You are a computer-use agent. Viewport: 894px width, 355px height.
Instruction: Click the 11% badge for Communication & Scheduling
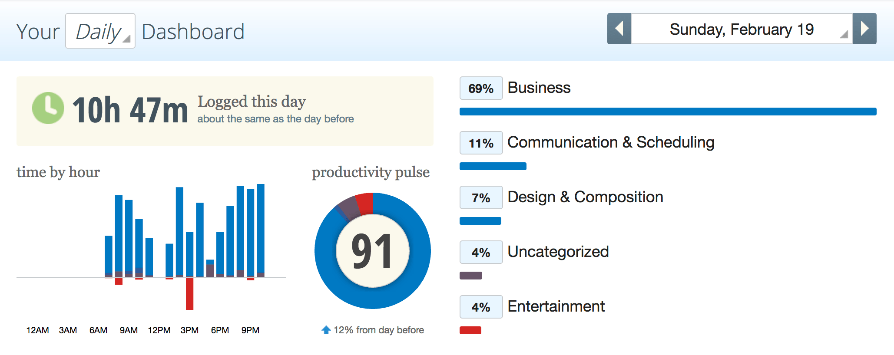(480, 142)
